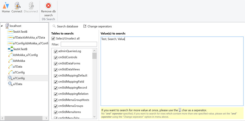Click the tree horizontal scroll right arrow
The image size is (245, 121).
46,118
